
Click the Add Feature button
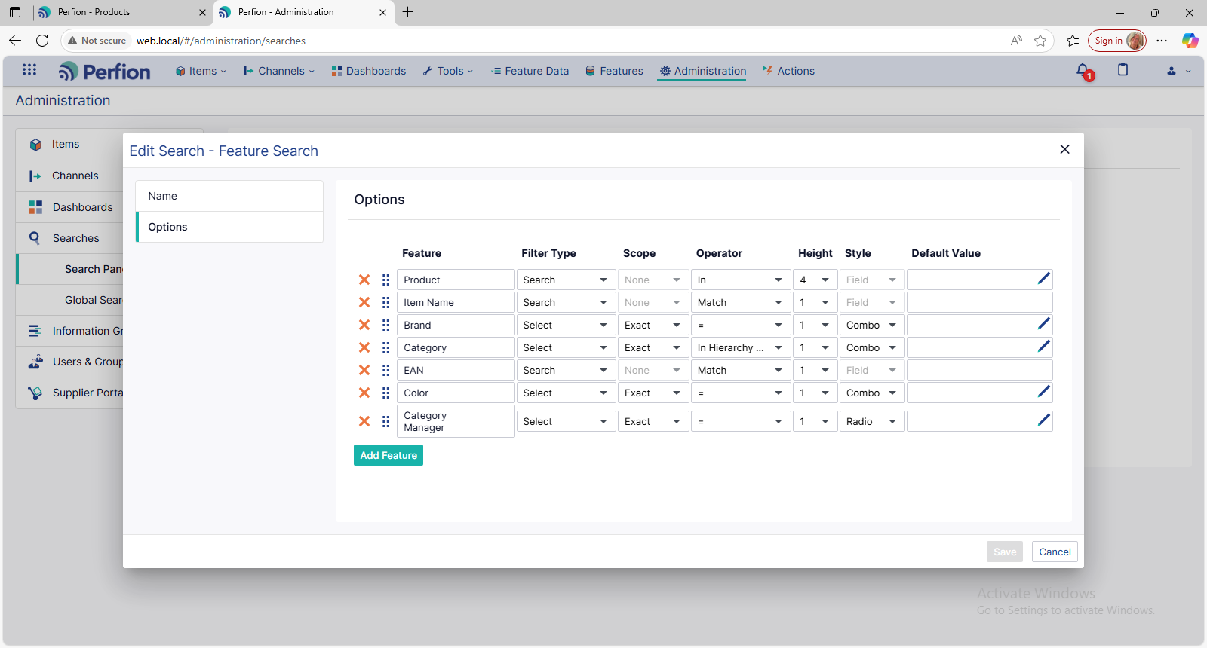coord(389,455)
